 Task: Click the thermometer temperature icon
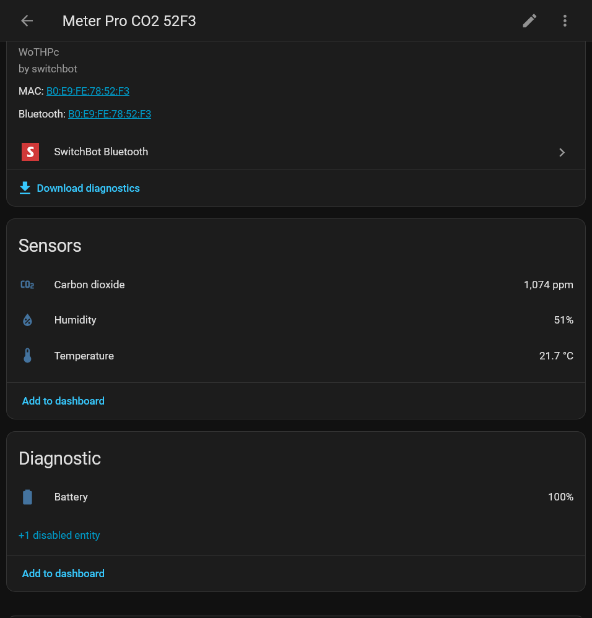point(27,356)
